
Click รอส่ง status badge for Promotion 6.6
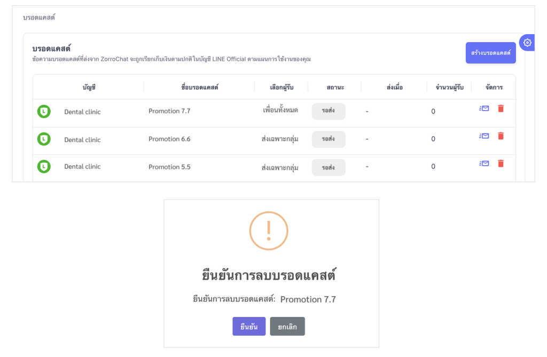point(329,139)
